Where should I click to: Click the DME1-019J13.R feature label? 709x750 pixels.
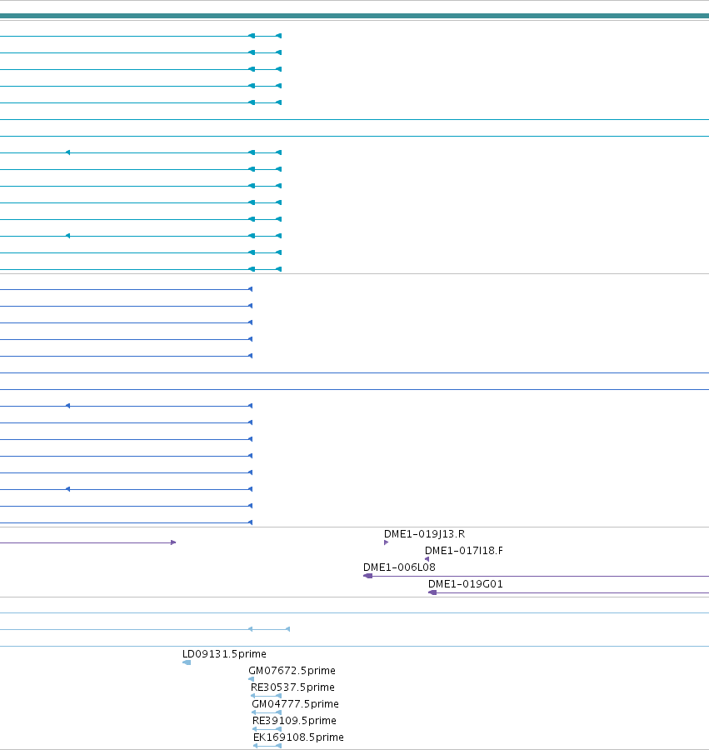[424, 534]
